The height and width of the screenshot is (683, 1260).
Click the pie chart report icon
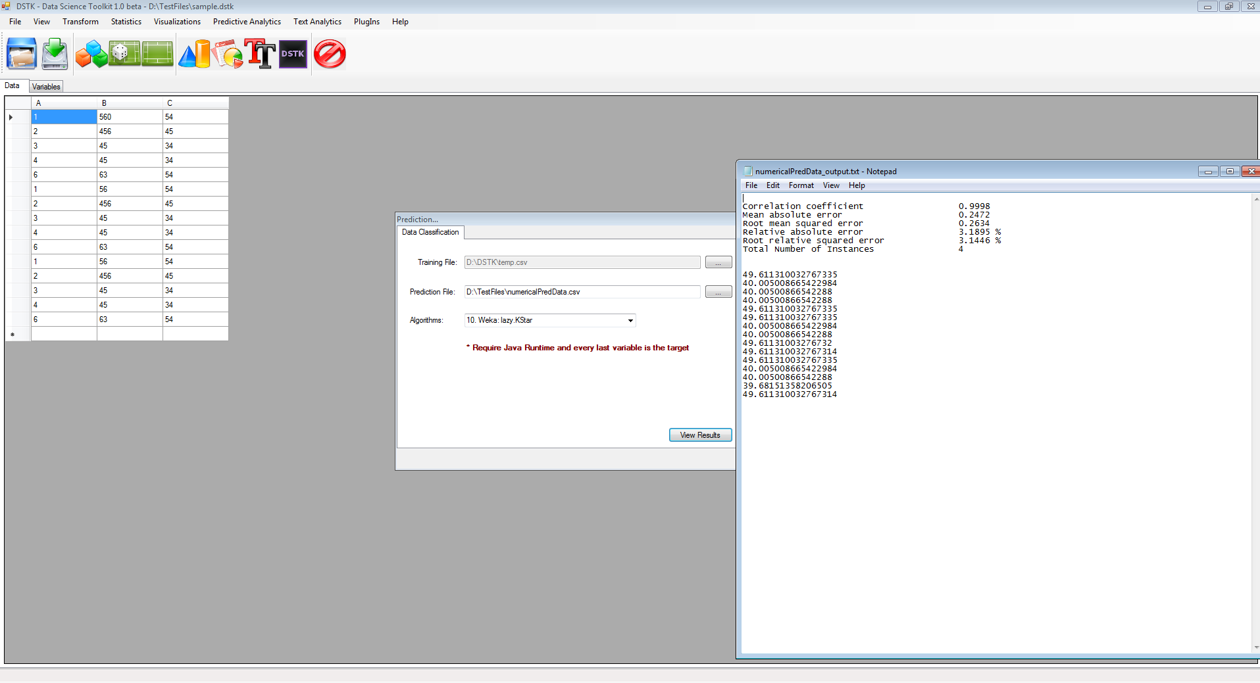[228, 54]
